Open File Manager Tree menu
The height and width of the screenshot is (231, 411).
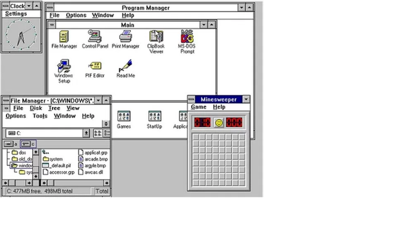click(x=54, y=108)
